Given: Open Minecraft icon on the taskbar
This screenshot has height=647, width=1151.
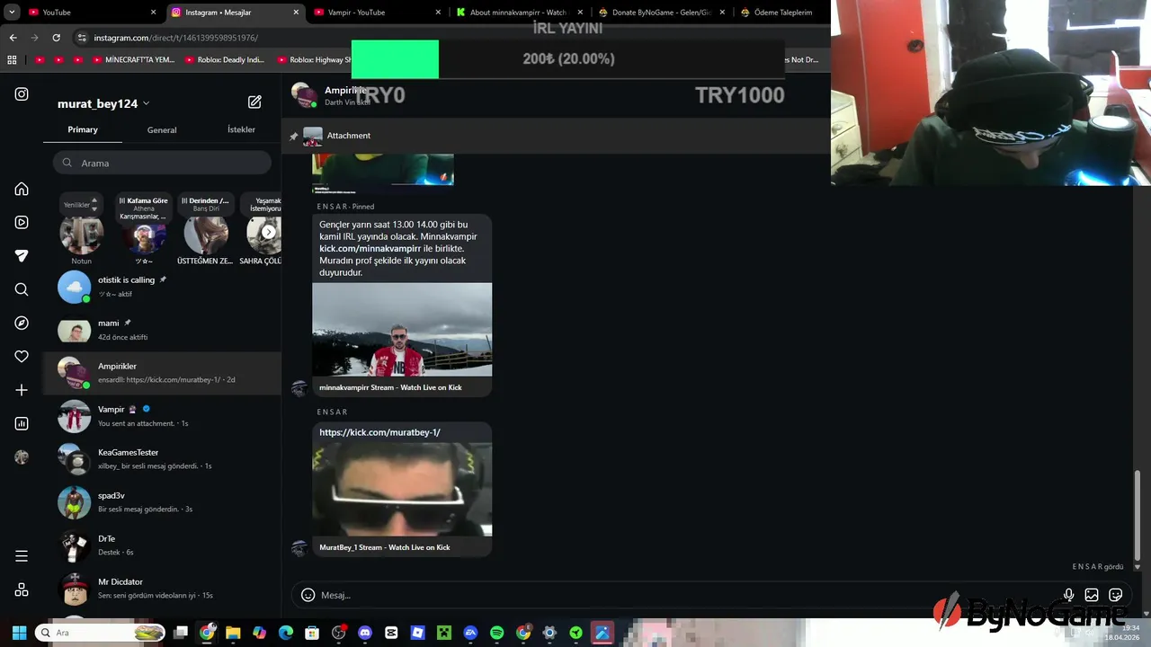Looking at the screenshot, I should pos(443,633).
